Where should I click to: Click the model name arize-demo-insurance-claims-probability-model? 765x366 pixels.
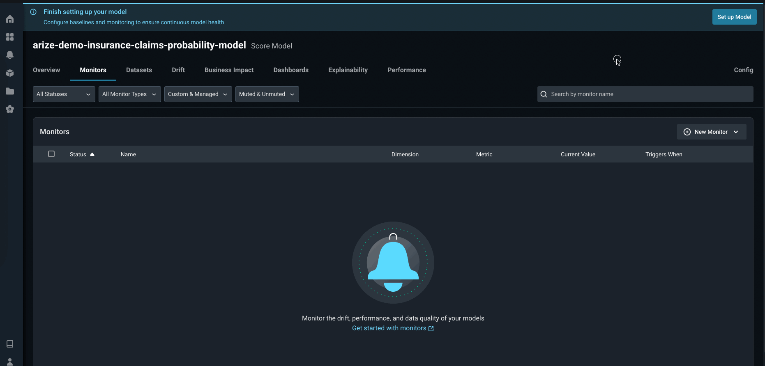[139, 45]
